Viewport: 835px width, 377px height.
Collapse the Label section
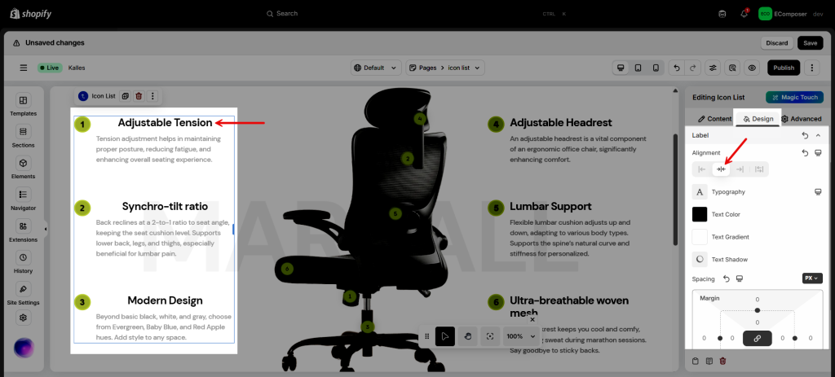818,135
